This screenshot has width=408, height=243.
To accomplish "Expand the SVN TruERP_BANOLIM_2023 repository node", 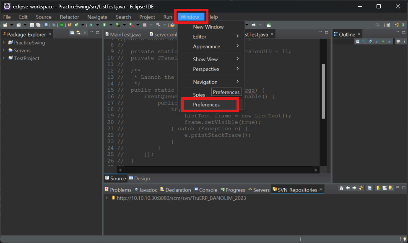I will (107, 198).
